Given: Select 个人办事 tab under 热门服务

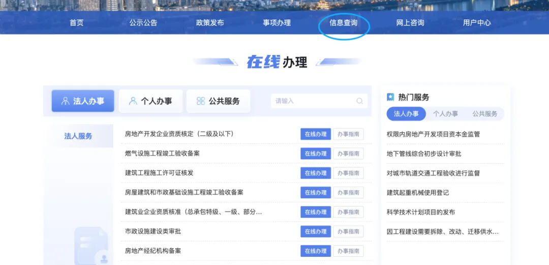Looking at the screenshot, I should pos(445,114).
